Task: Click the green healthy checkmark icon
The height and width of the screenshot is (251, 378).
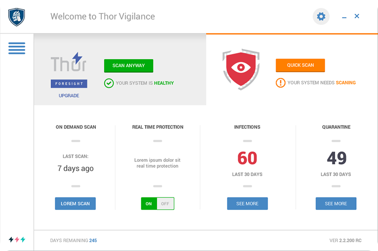Action: [x=109, y=83]
